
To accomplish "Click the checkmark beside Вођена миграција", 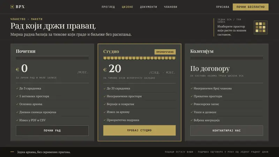I will coord(191,120).
